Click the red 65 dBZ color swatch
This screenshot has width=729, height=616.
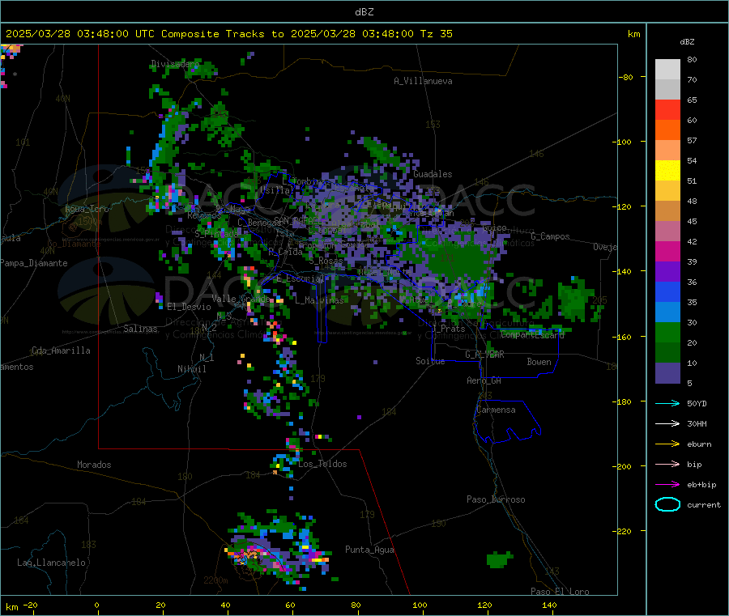tap(667, 109)
